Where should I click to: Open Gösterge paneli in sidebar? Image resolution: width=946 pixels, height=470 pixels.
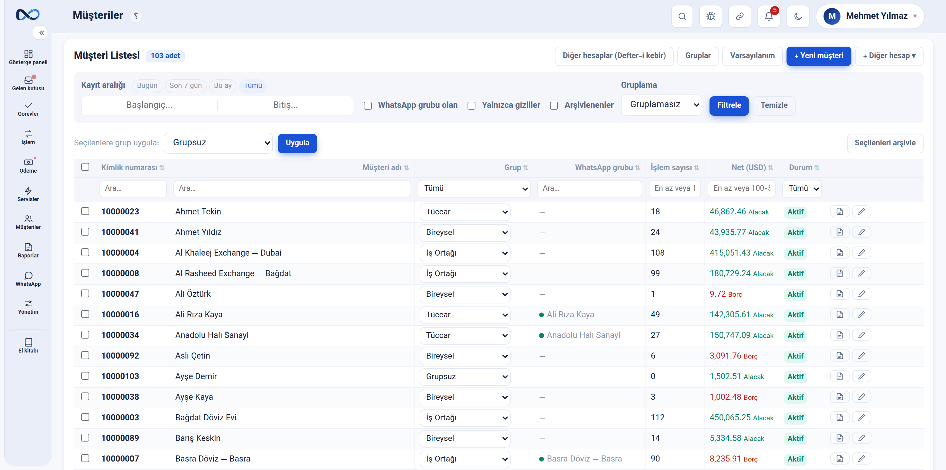28,58
